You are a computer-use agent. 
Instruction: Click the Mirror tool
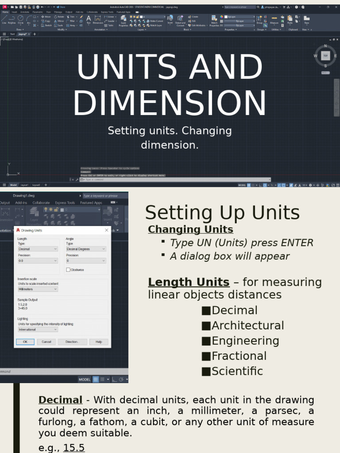(x=59, y=21)
